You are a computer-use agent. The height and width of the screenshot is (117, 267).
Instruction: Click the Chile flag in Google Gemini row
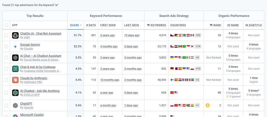[172, 46]
